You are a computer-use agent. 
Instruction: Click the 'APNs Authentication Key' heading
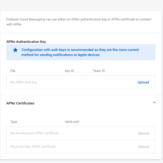(x=26, y=42)
